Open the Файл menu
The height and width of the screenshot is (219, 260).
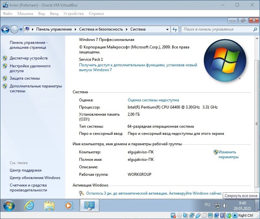(7, 14)
